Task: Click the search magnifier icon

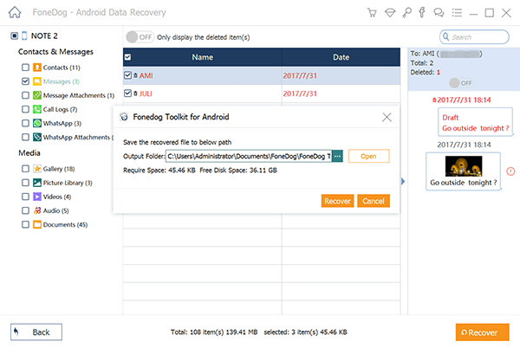Action: [446, 36]
